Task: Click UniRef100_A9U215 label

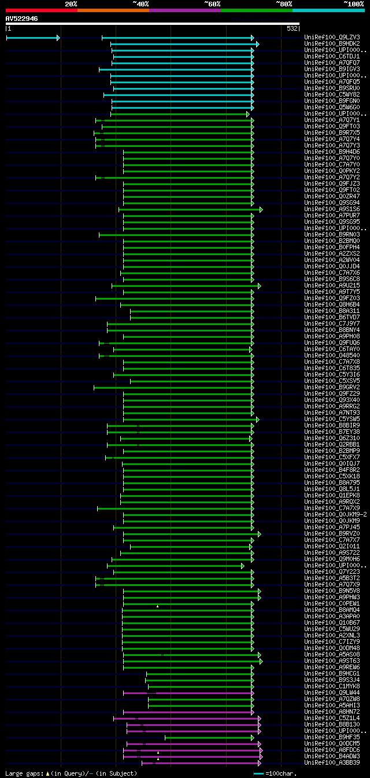Action: [332, 286]
